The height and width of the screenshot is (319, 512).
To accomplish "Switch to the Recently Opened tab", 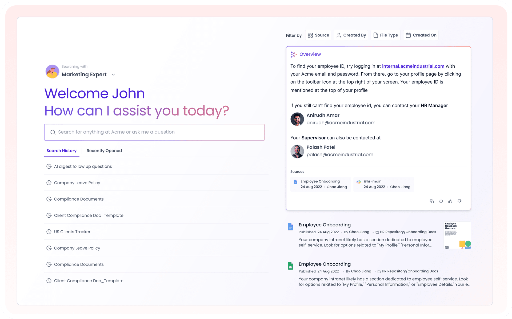I will [104, 151].
